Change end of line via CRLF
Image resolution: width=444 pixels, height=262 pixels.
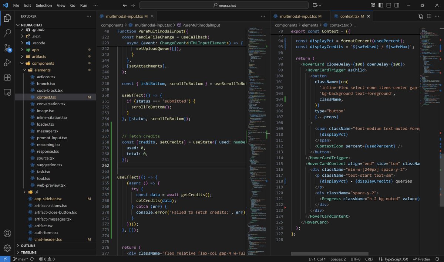click(x=370, y=259)
